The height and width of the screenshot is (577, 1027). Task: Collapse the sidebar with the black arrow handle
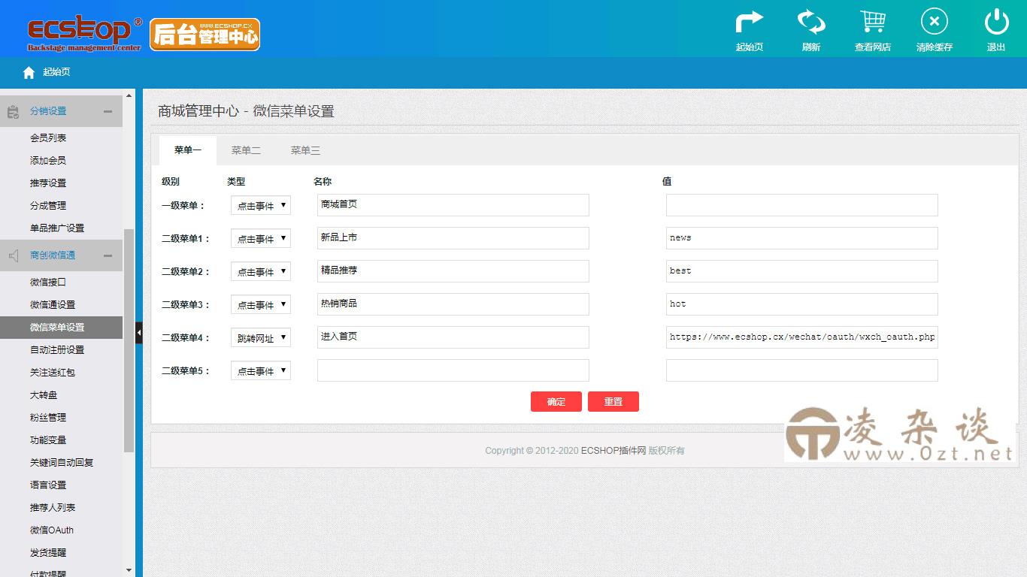coord(138,332)
